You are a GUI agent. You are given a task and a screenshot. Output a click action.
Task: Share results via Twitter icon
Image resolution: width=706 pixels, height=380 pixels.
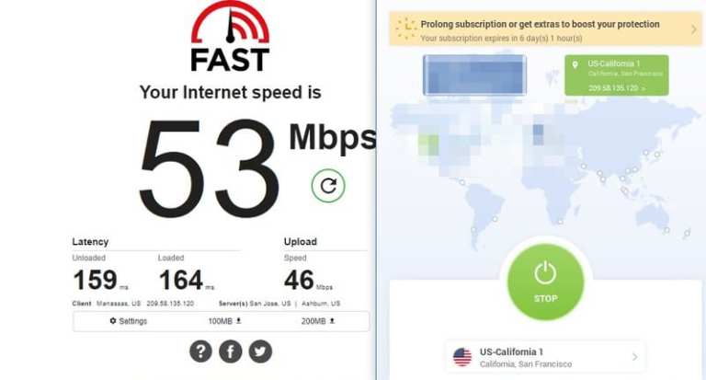[260, 351]
